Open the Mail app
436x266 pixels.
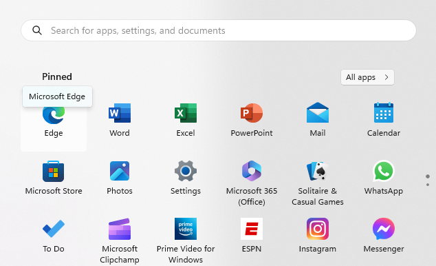point(318,112)
